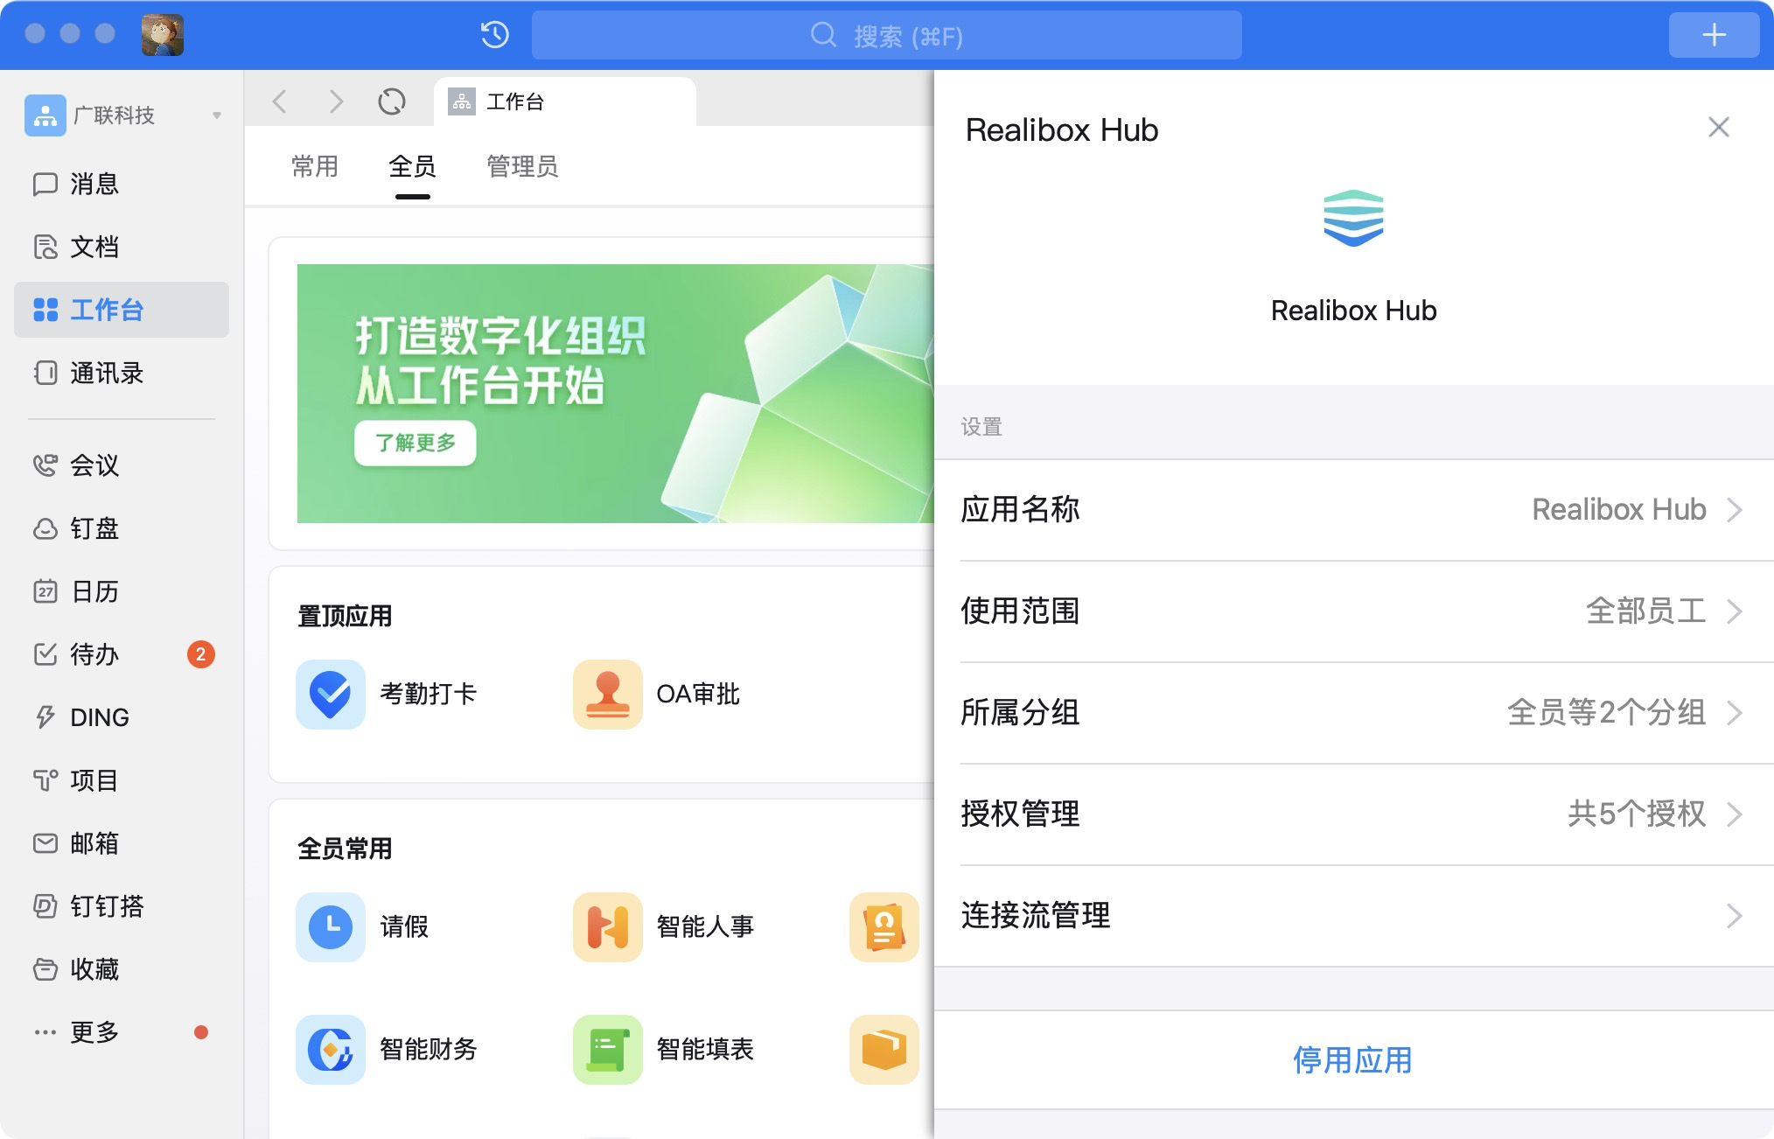The height and width of the screenshot is (1139, 1774).
Task: Open the 授权管理 setting row
Action: [1353, 814]
